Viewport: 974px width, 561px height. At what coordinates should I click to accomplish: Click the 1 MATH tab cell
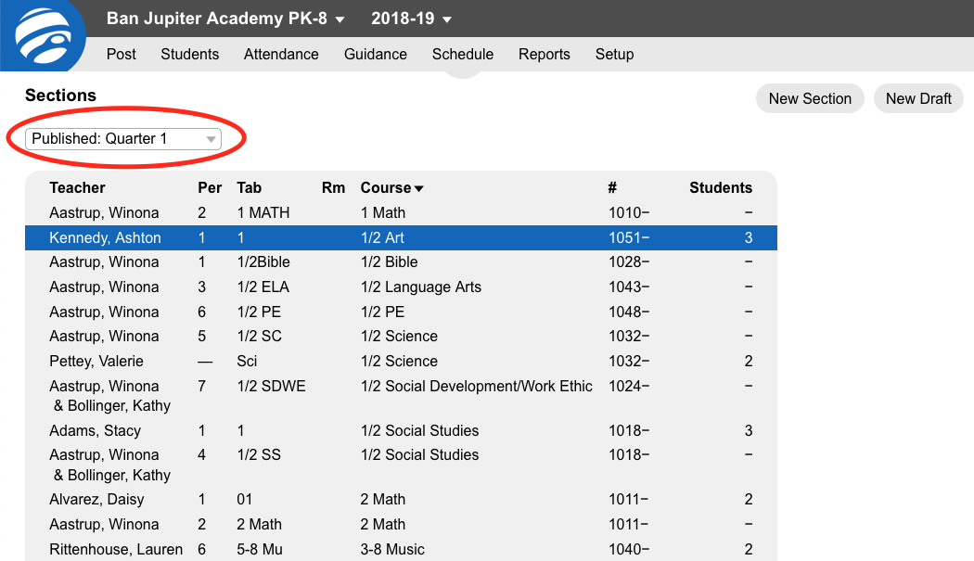point(263,213)
